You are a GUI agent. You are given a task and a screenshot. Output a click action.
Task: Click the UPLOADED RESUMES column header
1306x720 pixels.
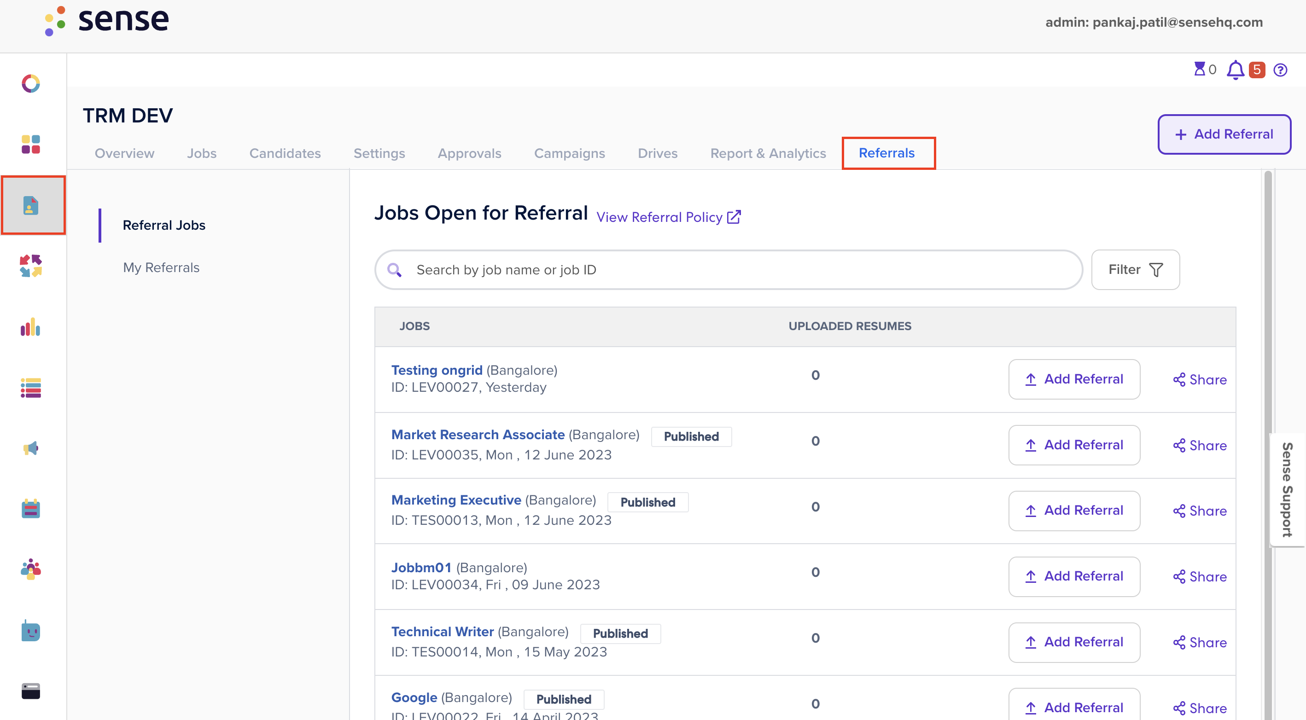pos(850,326)
